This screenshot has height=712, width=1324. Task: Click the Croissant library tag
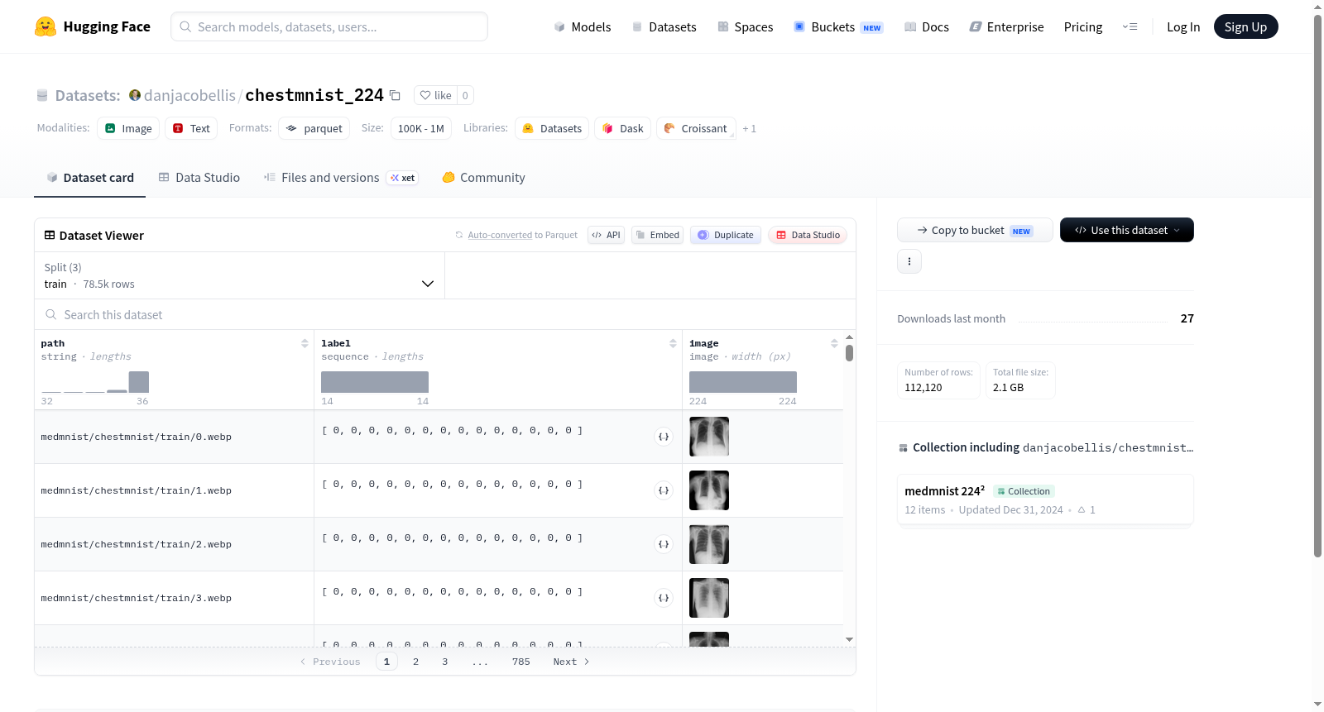coord(695,128)
